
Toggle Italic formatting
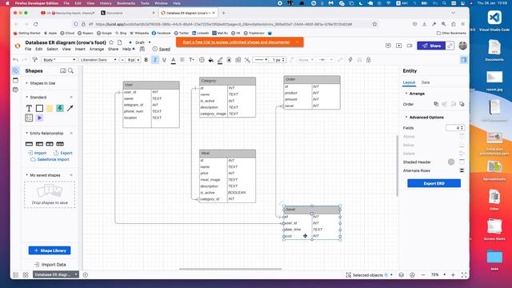point(155,60)
